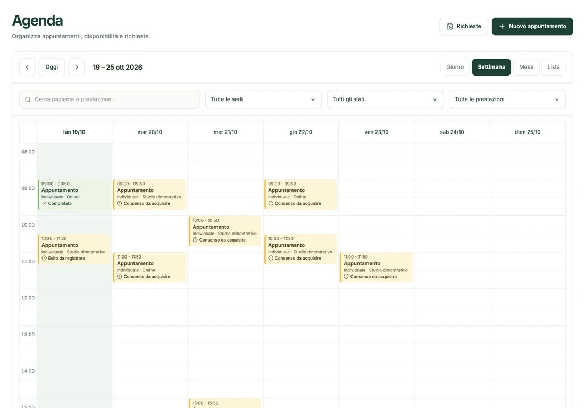Image resolution: width=585 pixels, height=408 pixels.
Task: Switch to Lista view
Action: click(x=553, y=67)
